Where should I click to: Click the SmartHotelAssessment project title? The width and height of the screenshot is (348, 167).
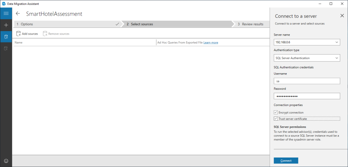click(x=54, y=14)
